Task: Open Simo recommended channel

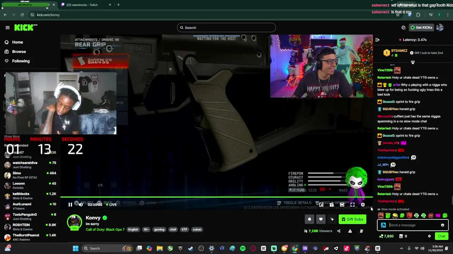Action: 30,175
